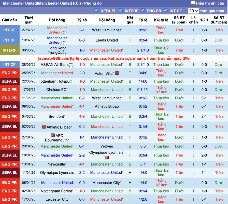Open Olympique Lyonnais link on 11/04/25 row
The height and width of the screenshot is (204, 228).
click(x=57, y=173)
